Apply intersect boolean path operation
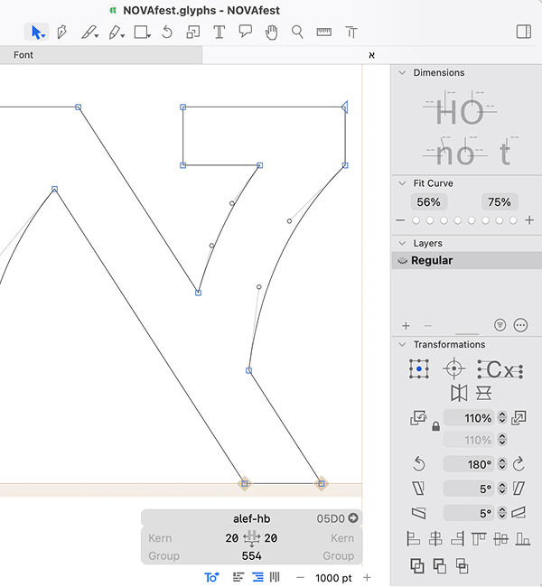Viewport: 542px width, 587px height. 462,565
